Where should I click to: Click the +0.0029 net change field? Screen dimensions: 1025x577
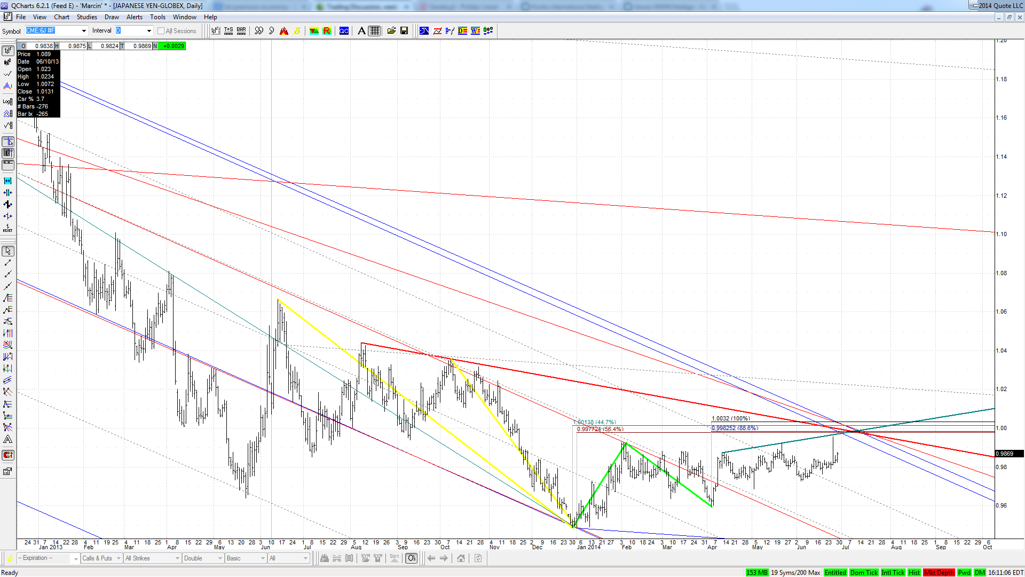click(x=172, y=46)
